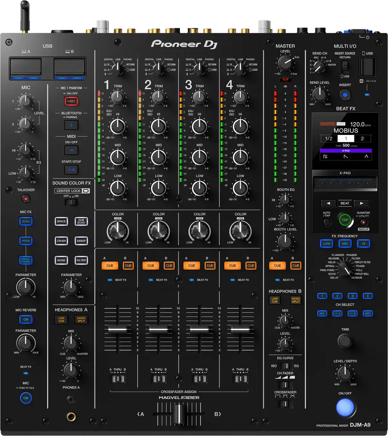Click channel 1 CUE B button
388x436 pixels.
128,266
